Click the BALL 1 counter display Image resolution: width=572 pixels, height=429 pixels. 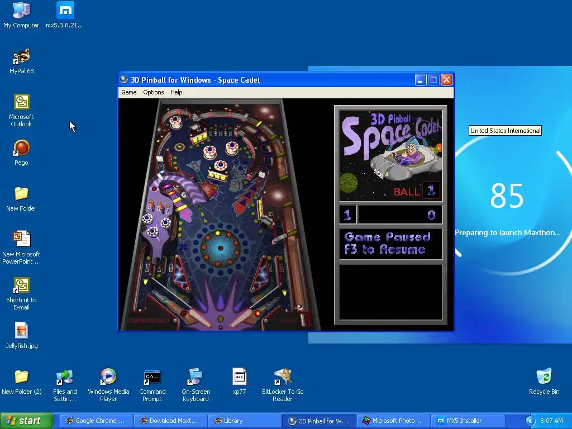(x=416, y=190)
